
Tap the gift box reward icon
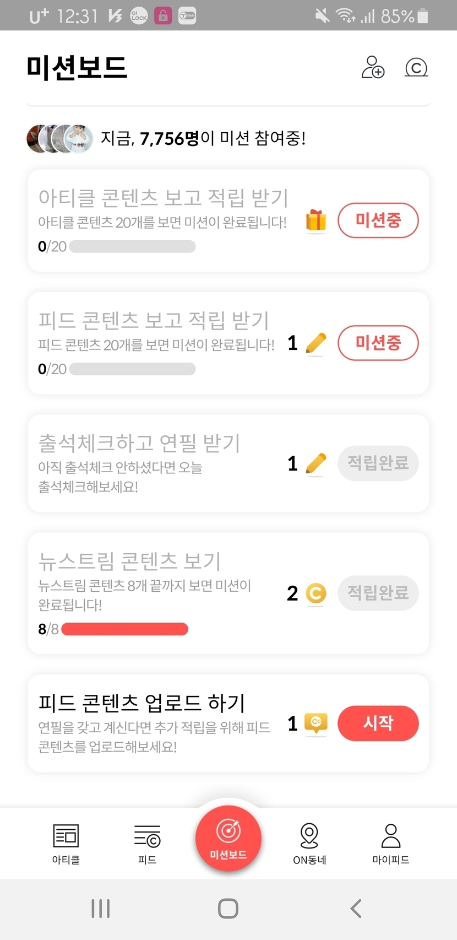[x=316, y=221]
